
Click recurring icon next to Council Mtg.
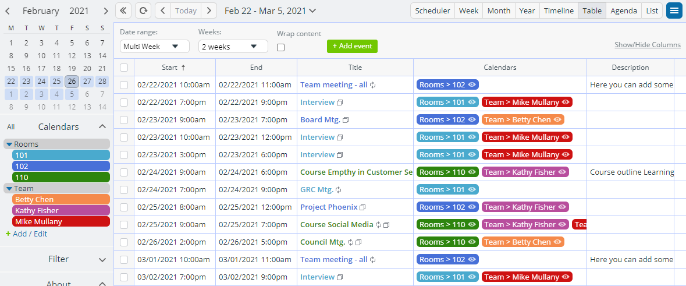coord(350,242)
